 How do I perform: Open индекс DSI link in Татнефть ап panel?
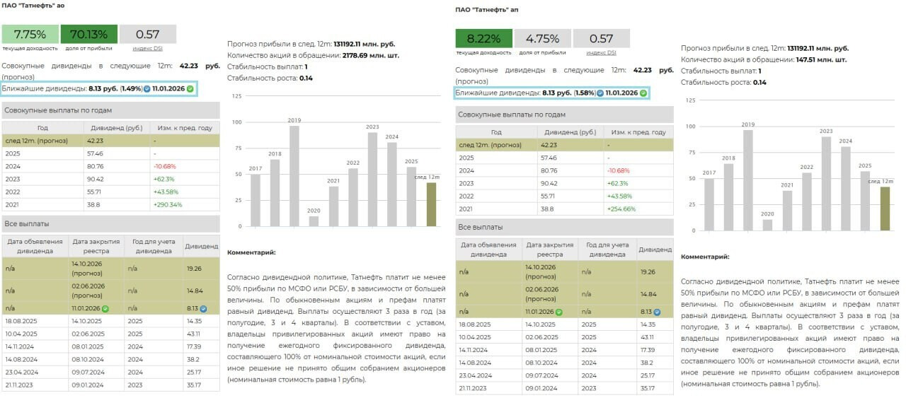coord(602,52)
